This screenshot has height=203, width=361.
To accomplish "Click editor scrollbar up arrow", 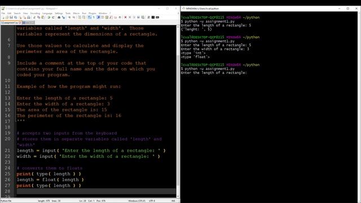I will (178, 27).
